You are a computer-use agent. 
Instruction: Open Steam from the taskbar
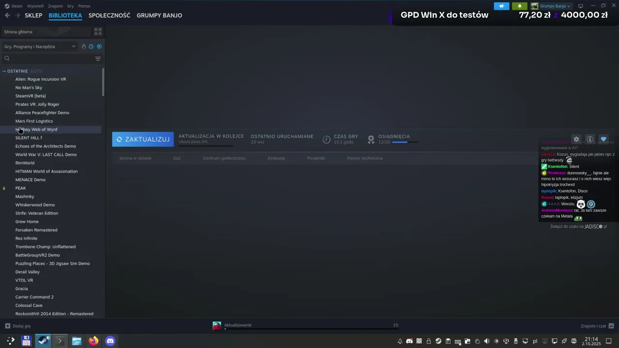(44, 341)
